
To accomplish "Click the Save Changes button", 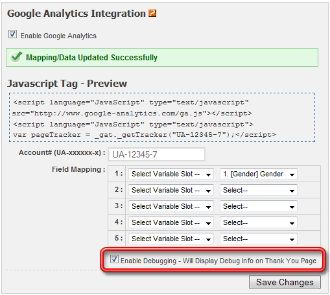I will 285,282.
